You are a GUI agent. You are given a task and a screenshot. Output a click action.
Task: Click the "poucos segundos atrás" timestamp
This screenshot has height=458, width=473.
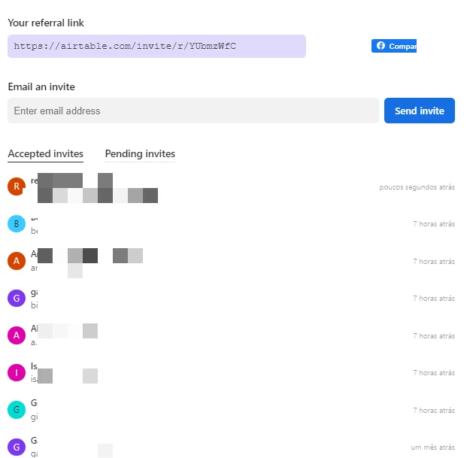417,187
